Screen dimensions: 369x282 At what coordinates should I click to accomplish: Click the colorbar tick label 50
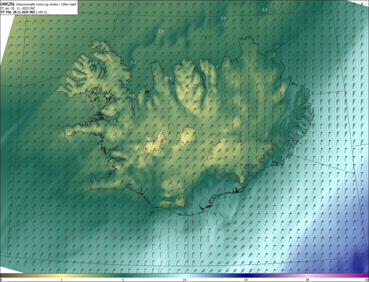click(367, 280)
